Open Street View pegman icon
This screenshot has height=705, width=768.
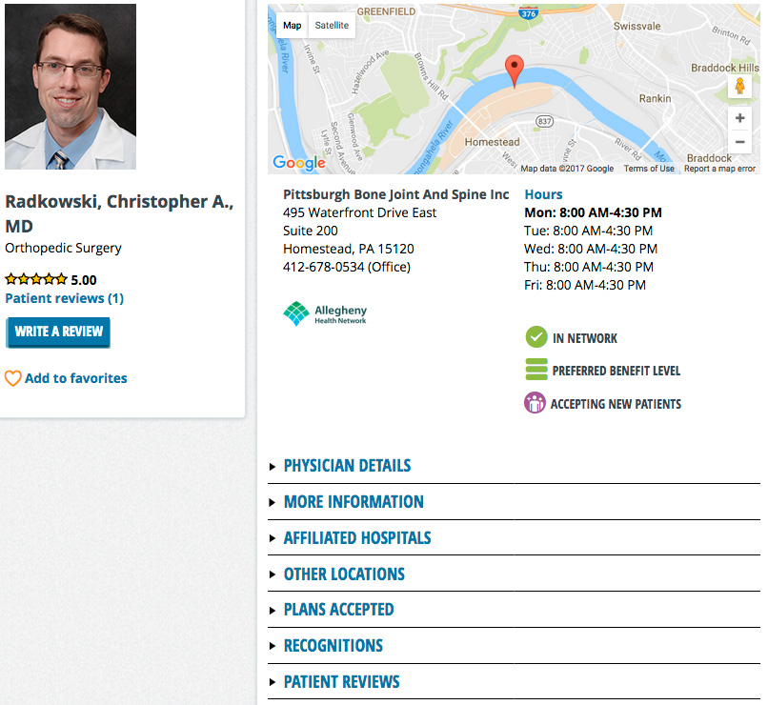pos(739,87)
